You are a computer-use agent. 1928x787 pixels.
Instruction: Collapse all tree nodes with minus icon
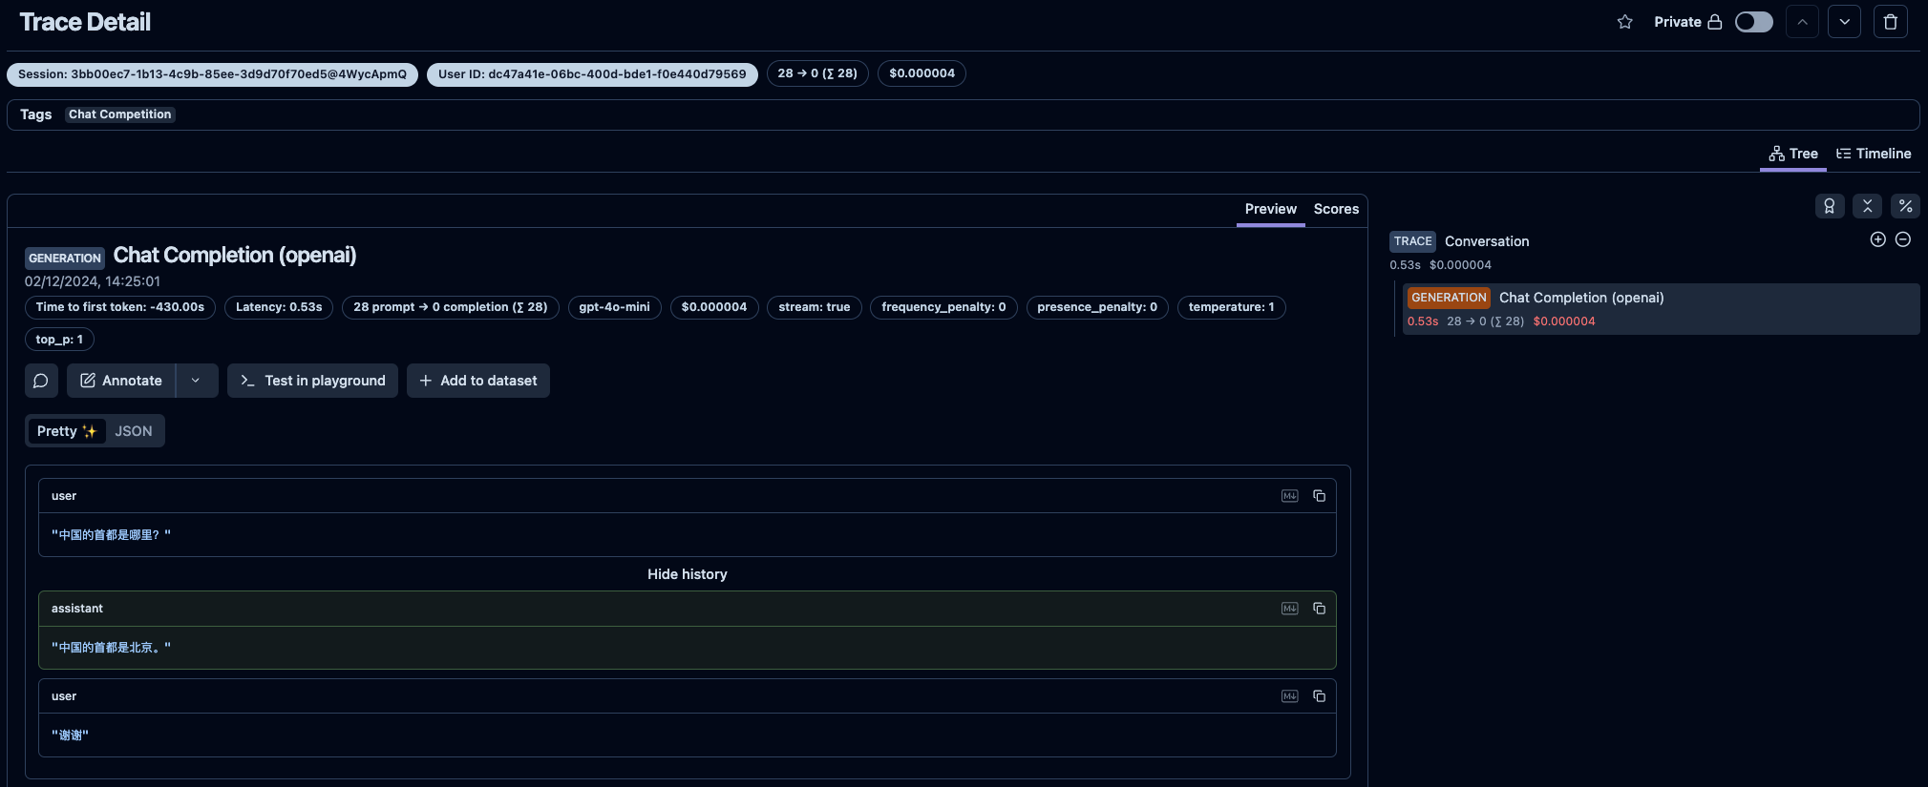(1902, 240)
